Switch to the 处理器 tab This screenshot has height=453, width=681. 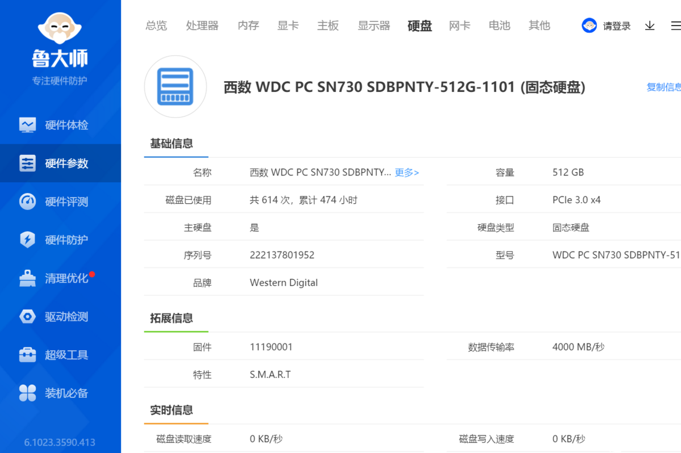pyautogui.click(x=202, y=26)
